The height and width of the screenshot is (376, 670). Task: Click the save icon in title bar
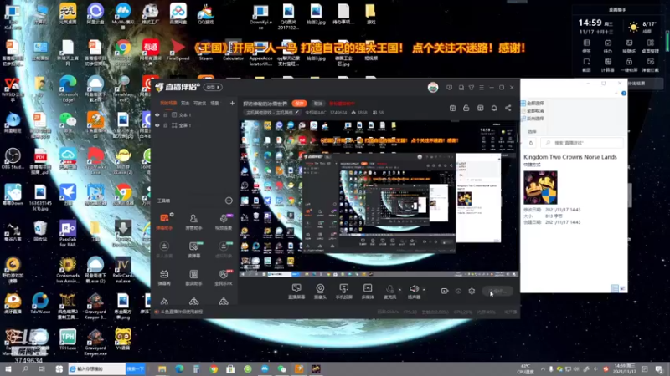tap(461, 88)
